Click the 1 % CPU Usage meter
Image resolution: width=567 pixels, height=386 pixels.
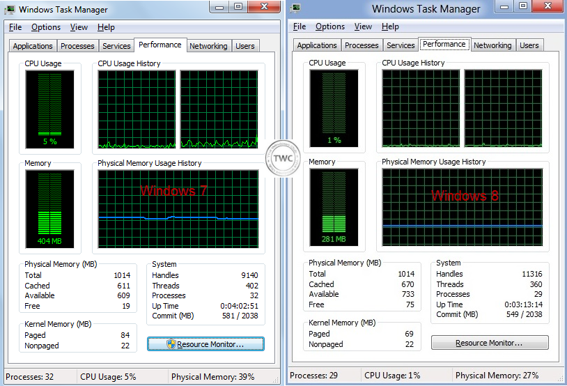click(x=334, y=109)
